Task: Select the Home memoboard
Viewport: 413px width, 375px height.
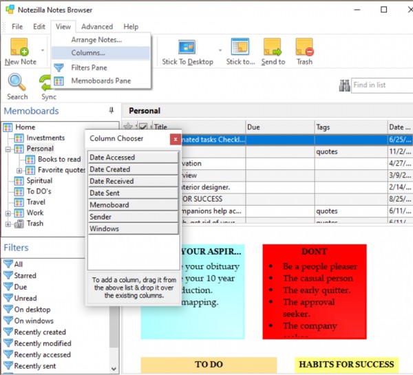Action: 25,127
